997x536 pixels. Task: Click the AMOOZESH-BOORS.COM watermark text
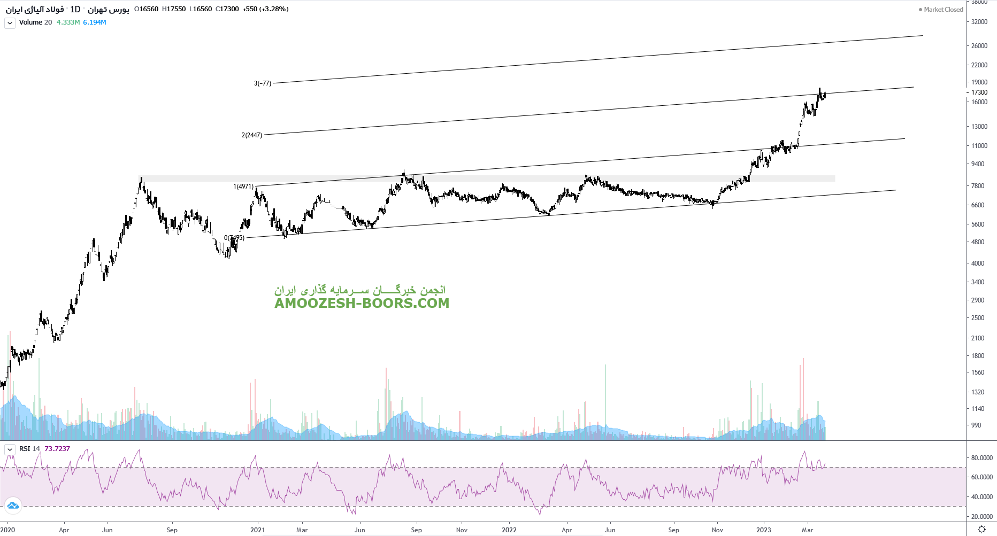pos(362,303)
